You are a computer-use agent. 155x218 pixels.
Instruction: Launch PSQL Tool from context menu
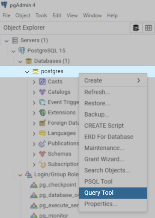(113, 181)
